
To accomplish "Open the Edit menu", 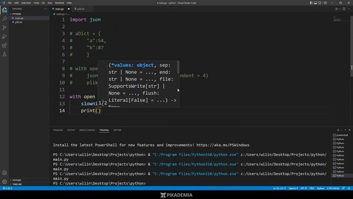I will (16, 3).
